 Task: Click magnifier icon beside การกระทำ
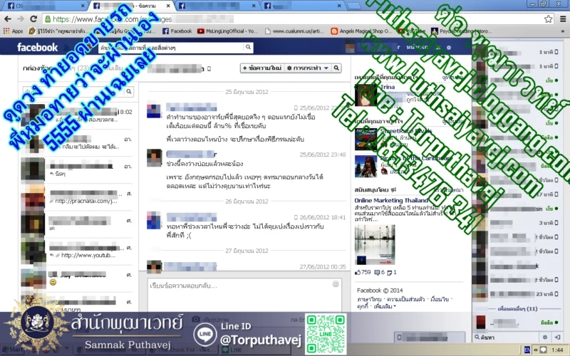click(336, 68)
